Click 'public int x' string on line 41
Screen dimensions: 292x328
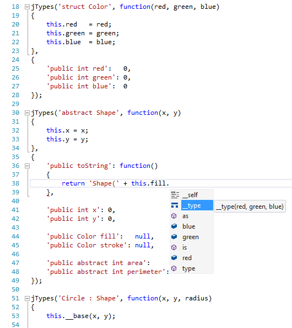pyautogui.click(x=73, y=210)
